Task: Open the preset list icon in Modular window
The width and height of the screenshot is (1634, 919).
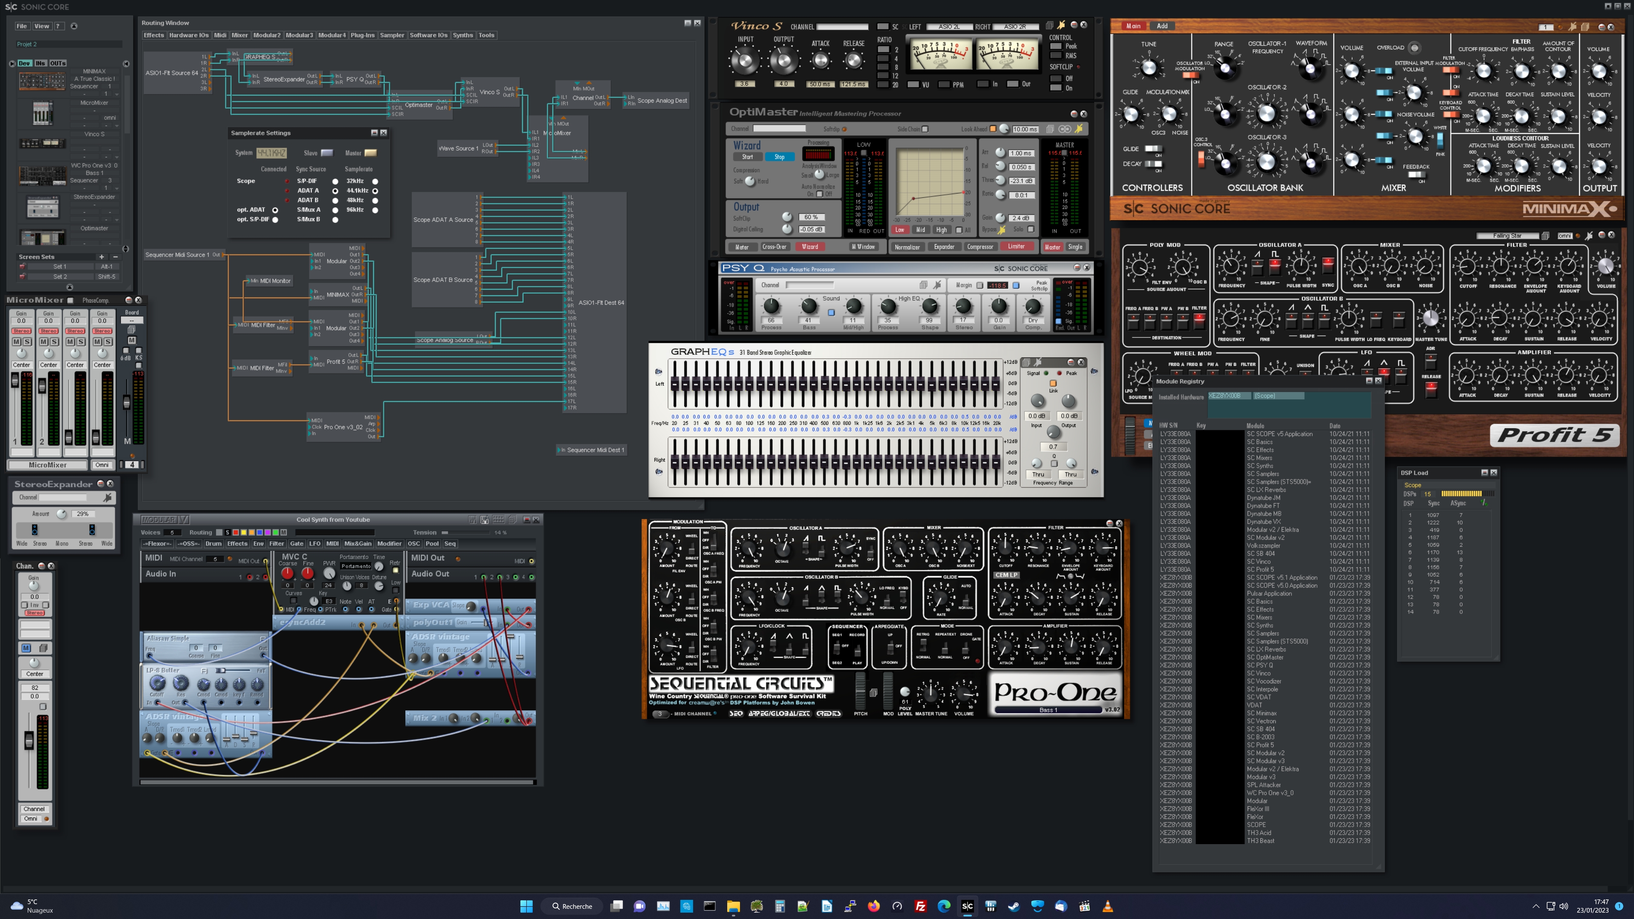Action: pos(512,519)
